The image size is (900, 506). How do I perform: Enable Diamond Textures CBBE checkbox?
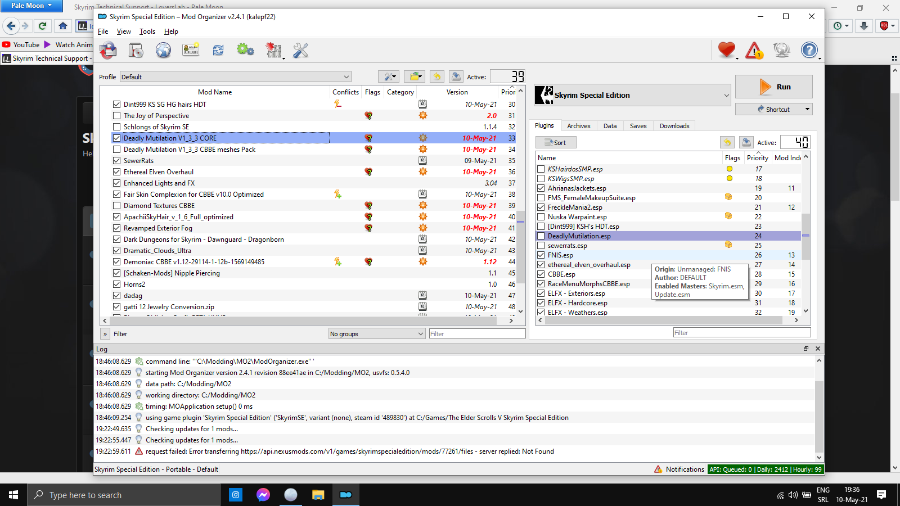point(116,205)
